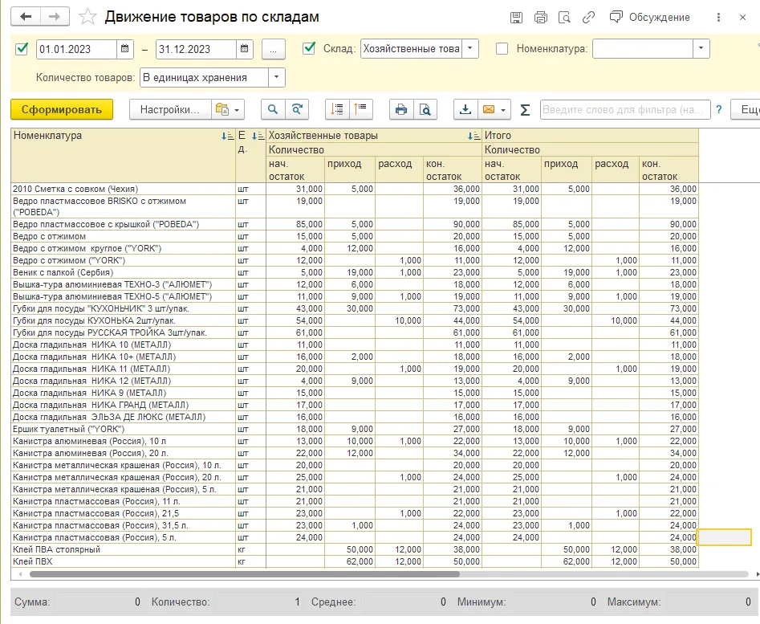
Task: Open the Склад dropdown list
Action: [470, 48]
